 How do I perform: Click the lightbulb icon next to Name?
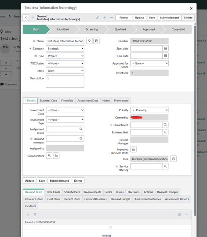(89, 41)
